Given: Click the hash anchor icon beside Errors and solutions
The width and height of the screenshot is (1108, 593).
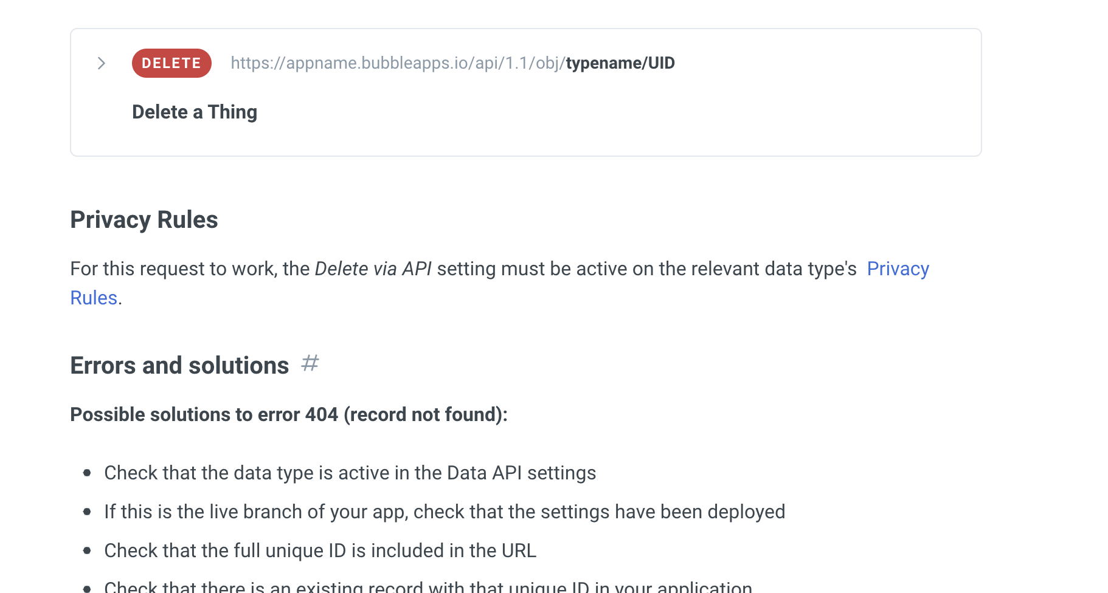Looking at the screenshot, I should [310, 363].
